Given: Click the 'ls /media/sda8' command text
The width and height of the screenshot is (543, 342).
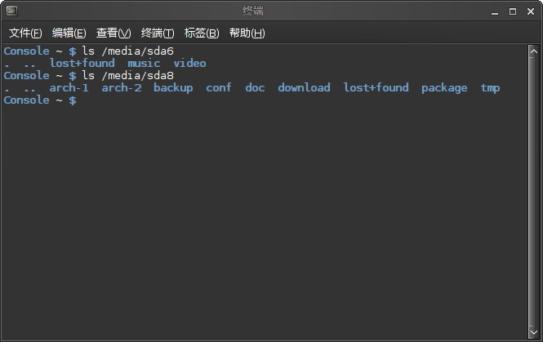Looking at the screenshot, I should tap(127, 76).
